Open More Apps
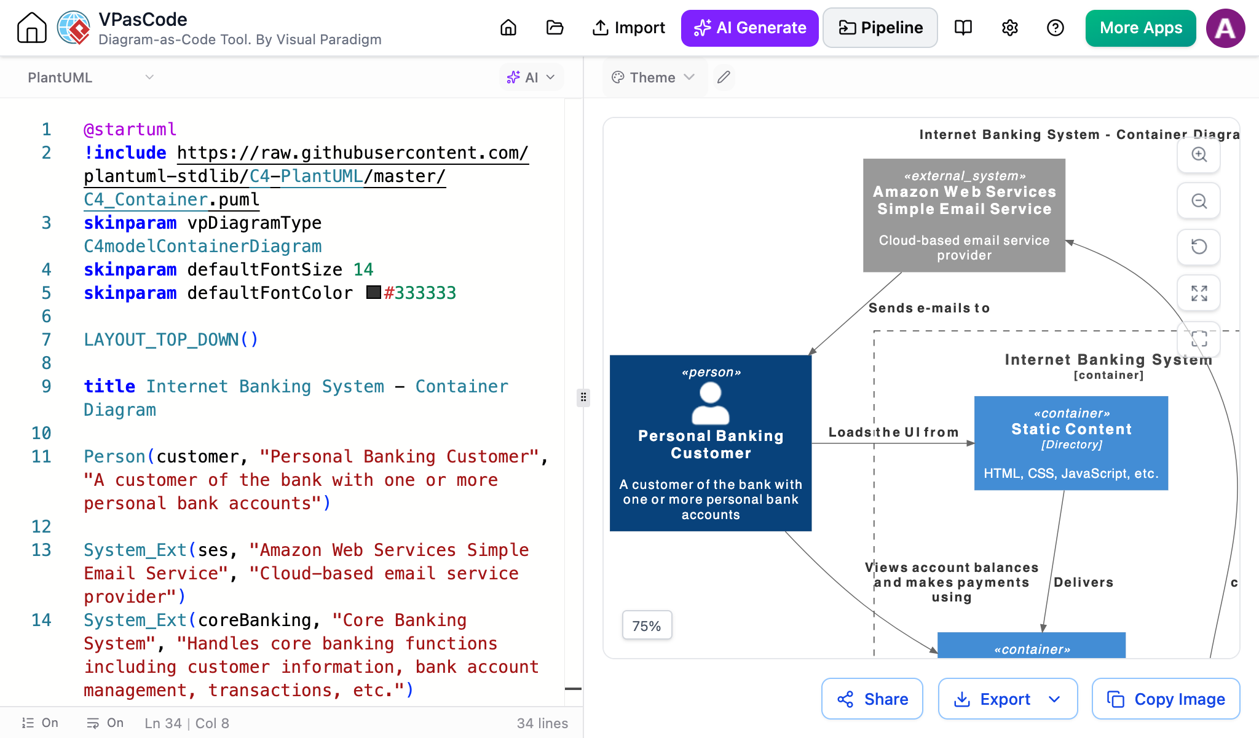 tap(1141, 28)
